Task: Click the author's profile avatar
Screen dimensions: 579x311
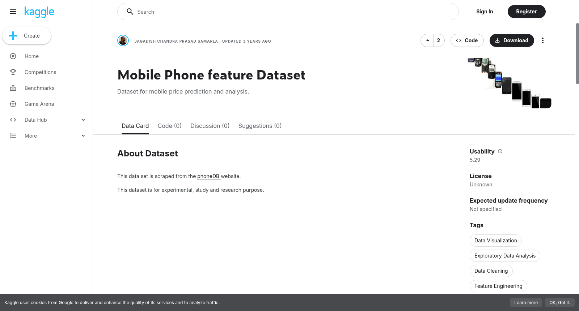Action: 123,40
